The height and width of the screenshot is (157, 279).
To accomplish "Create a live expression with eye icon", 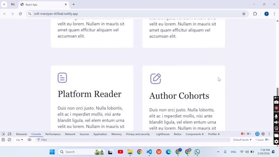I will click(30, 140).
